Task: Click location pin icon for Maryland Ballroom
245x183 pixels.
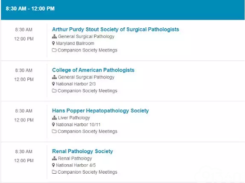Action: 53,43
